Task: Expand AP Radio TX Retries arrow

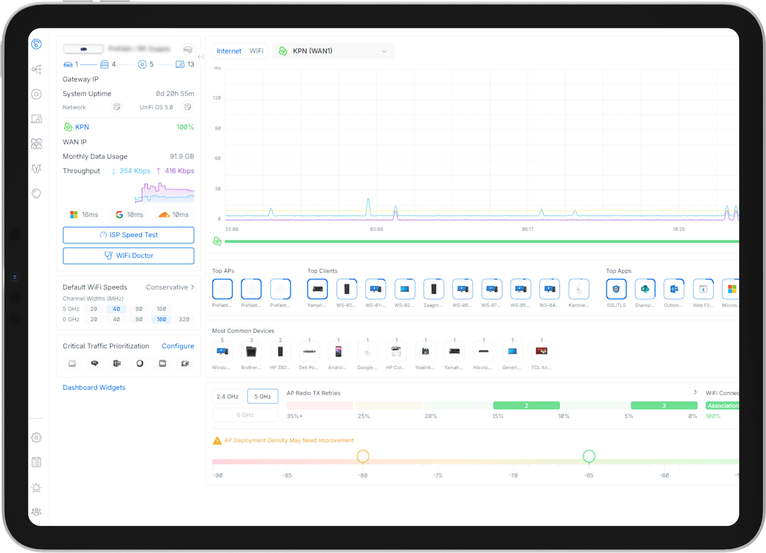Action: 695,392
